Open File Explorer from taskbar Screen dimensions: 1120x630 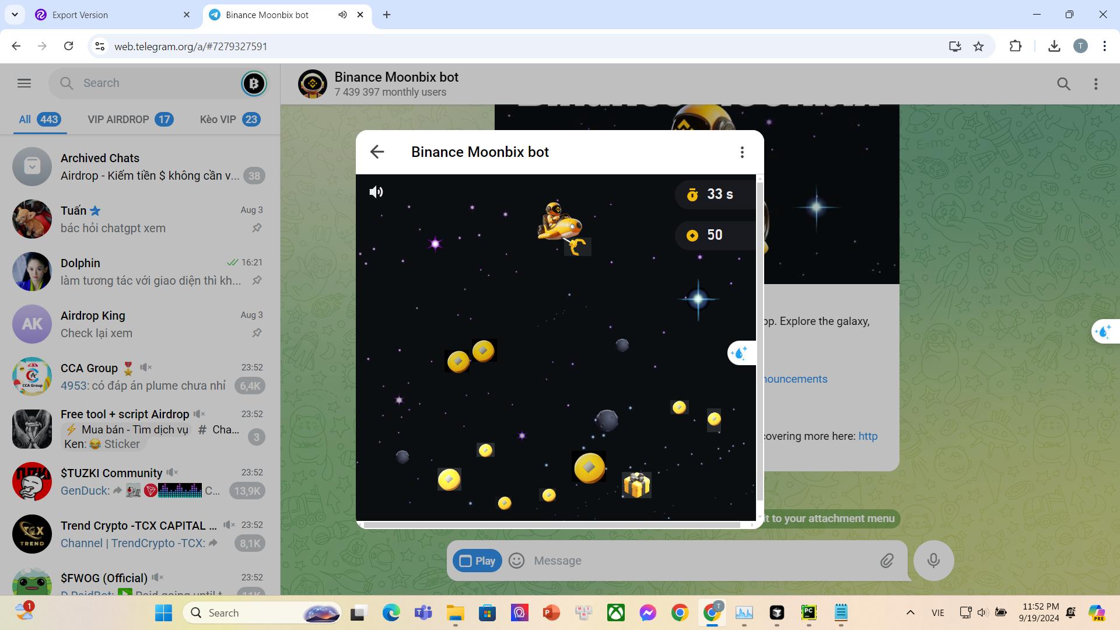(455, 613)
